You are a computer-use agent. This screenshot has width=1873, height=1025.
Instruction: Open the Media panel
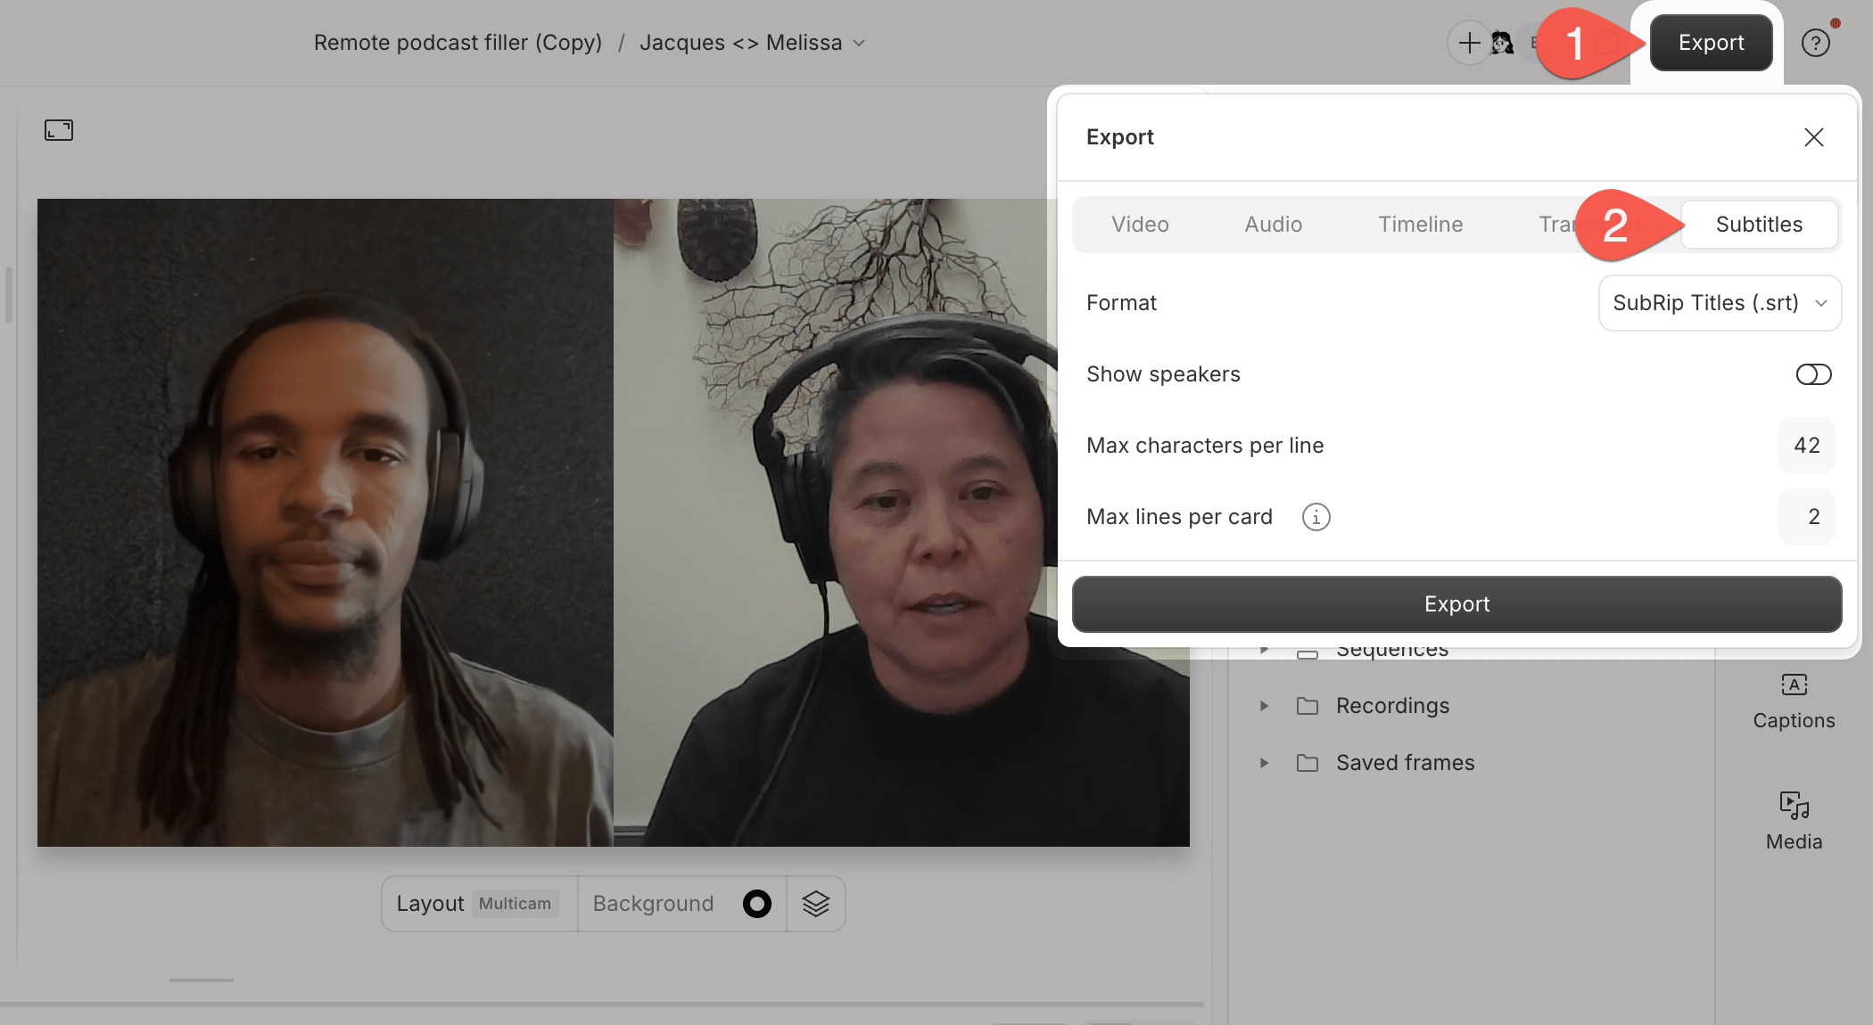coord(1794,822)
